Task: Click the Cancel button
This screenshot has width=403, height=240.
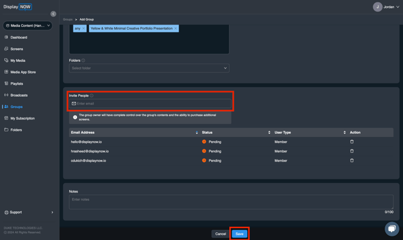Action: click(220, 234)
